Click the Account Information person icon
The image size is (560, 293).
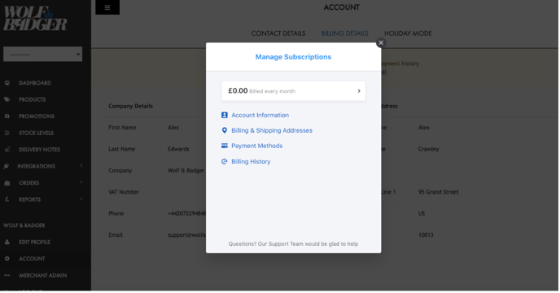[x=225, y=115]
